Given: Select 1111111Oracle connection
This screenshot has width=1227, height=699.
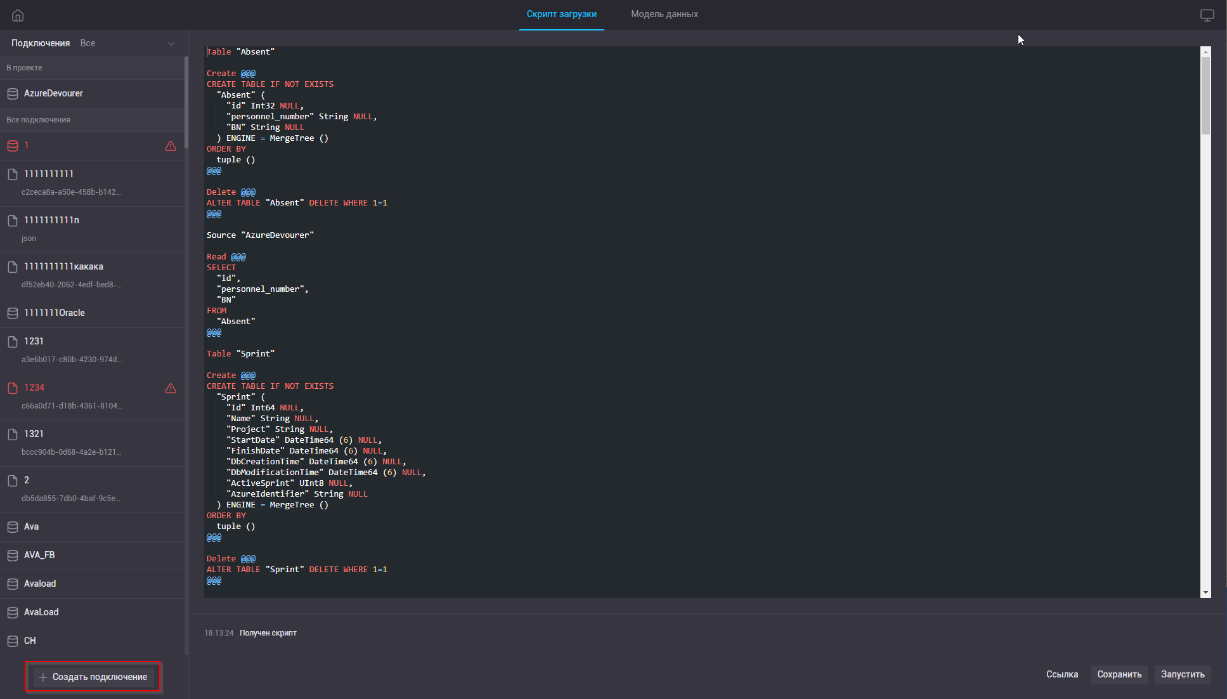Looking at the screenshot, I should coord(93,313).
